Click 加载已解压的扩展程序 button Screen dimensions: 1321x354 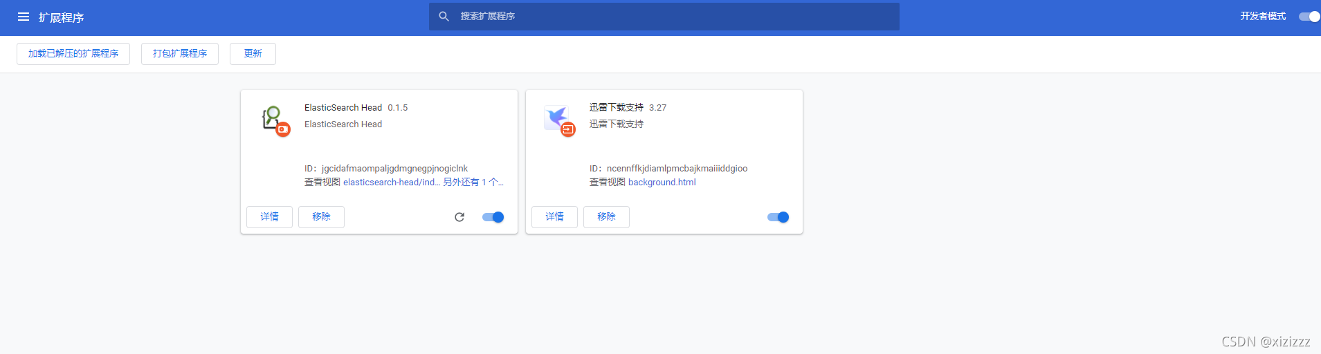73,54
